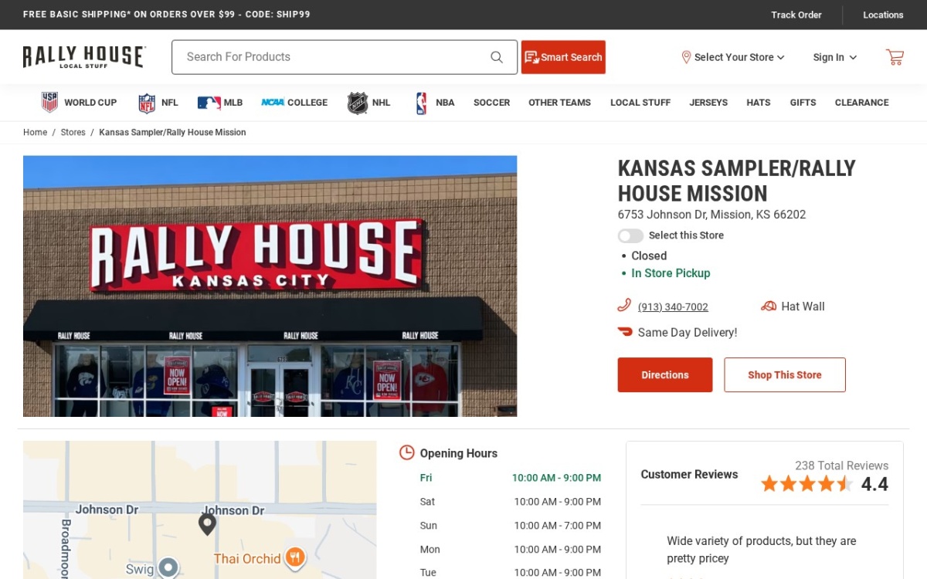
Task: Click the (913) 340-7002 phone link
Action: point(673,307)
